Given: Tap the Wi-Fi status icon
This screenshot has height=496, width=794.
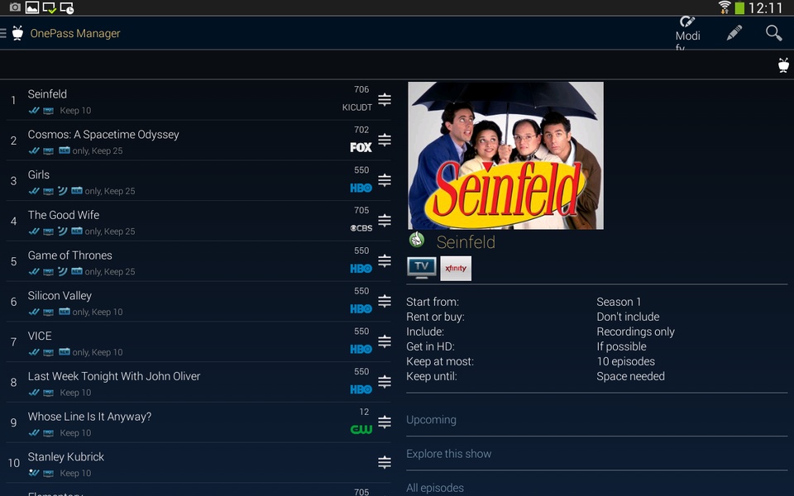Looking at the screenshot, I should tap(725, 7).
